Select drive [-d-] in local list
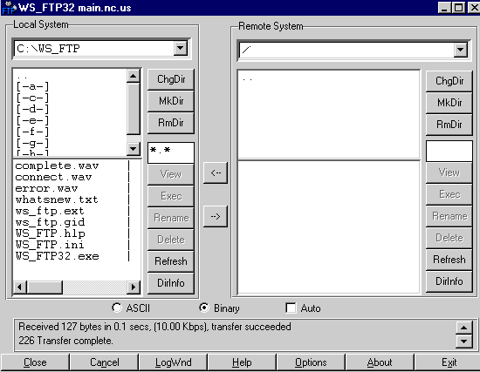 pyautogui.click(x=33, y=109)
